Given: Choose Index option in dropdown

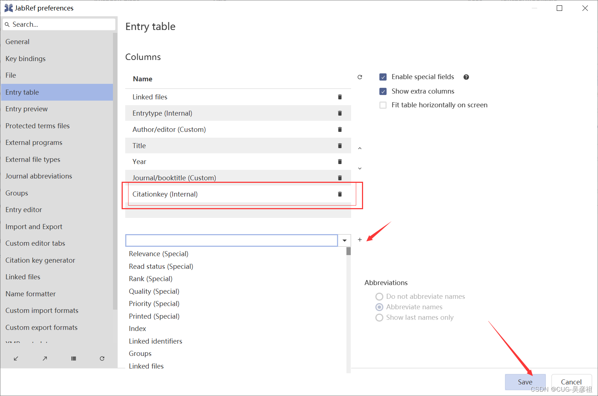Looking at the screenshot, I should pyautogui.click(x=236, y=328).
